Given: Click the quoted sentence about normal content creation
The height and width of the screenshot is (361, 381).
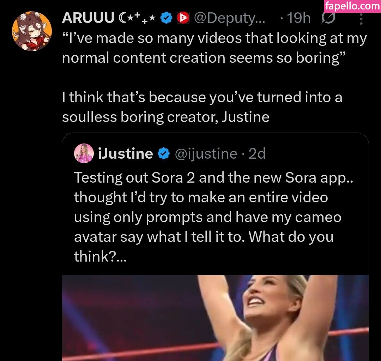Looking at the screenshot, I should [214, 48].
